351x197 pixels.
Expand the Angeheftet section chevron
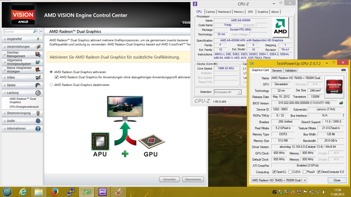click(5, 39)
